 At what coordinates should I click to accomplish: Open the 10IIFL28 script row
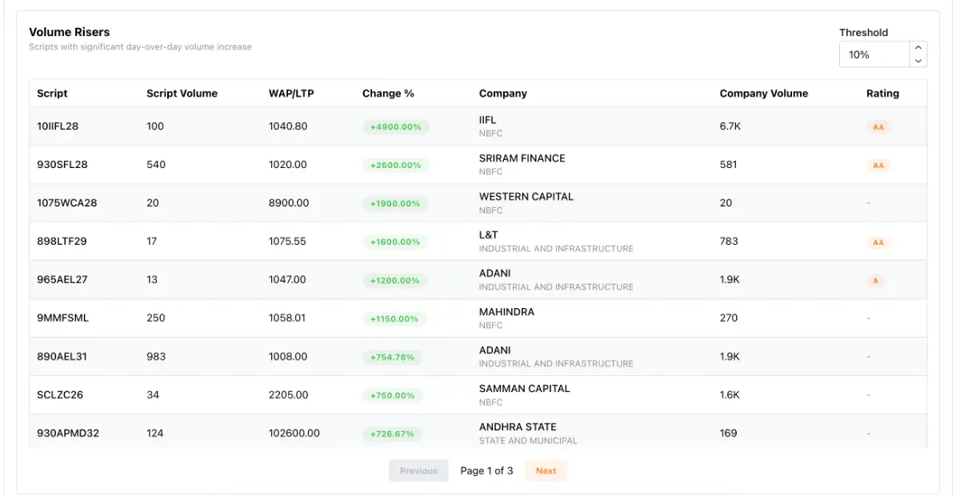pos(58,126)
